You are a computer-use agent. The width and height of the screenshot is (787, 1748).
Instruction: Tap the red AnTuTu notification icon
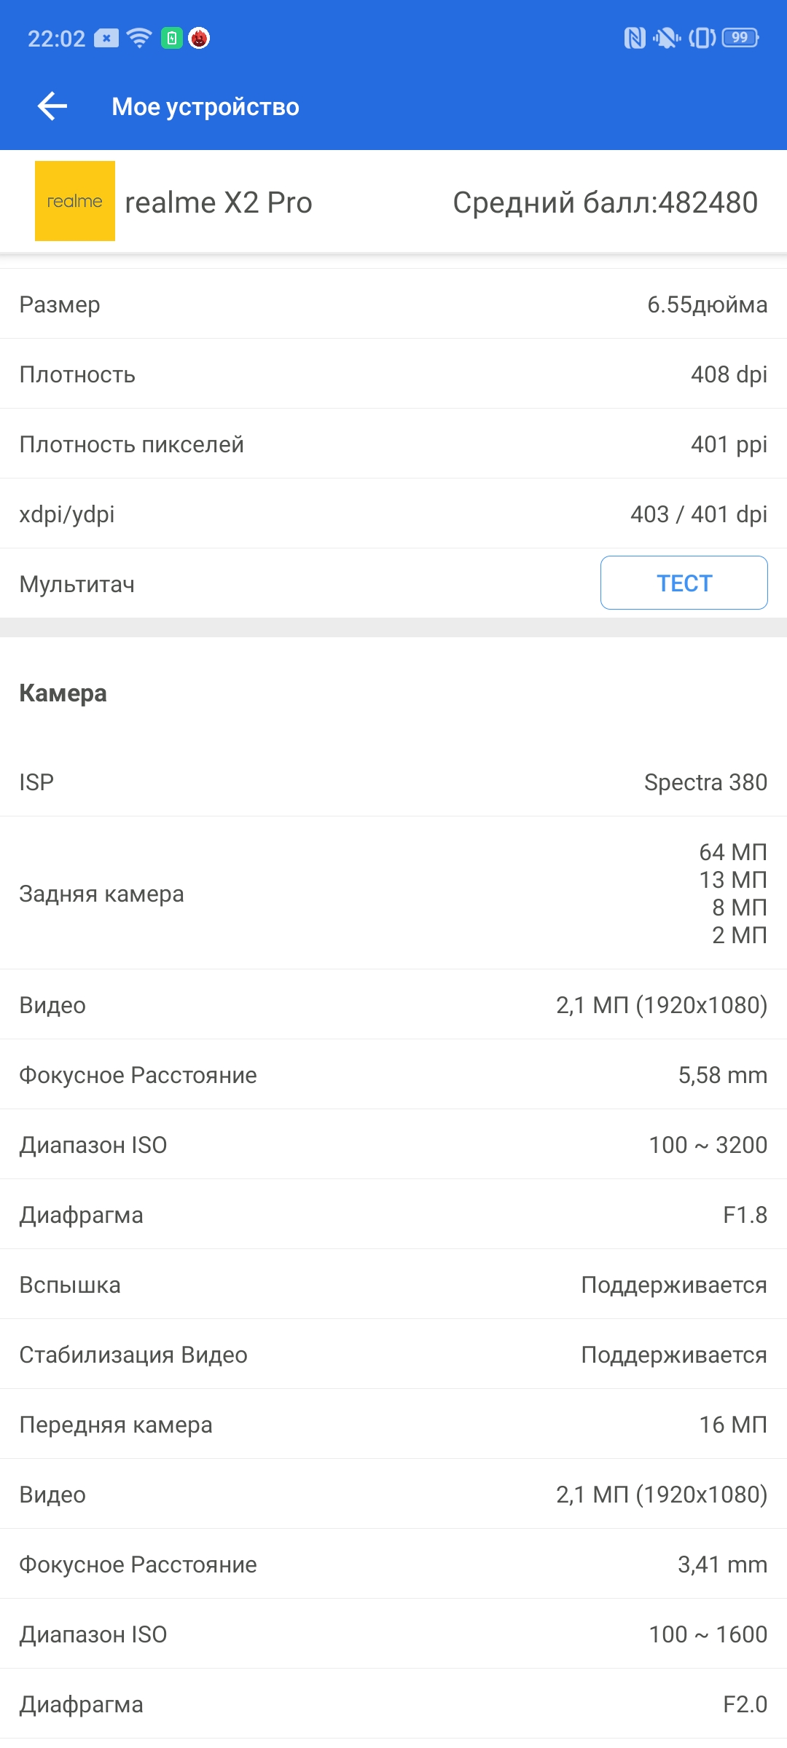(x=199, y=38)
